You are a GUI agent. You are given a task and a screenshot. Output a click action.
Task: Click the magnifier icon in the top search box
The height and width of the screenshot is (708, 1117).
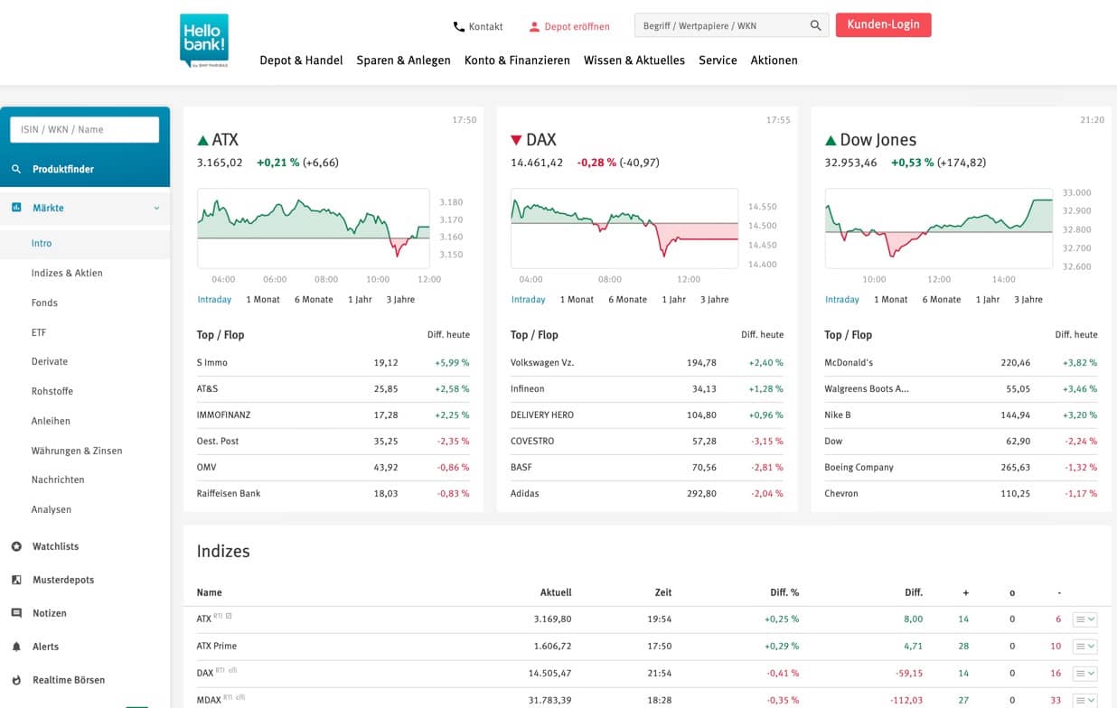coord(816,26)
